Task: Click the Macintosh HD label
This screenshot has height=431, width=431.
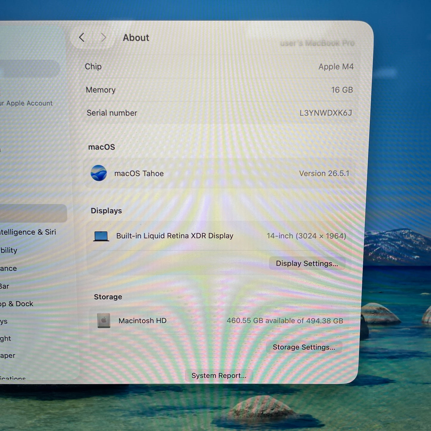Action: coord(143,321)
